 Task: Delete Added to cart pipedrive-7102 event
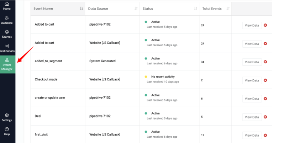(265, 25)
